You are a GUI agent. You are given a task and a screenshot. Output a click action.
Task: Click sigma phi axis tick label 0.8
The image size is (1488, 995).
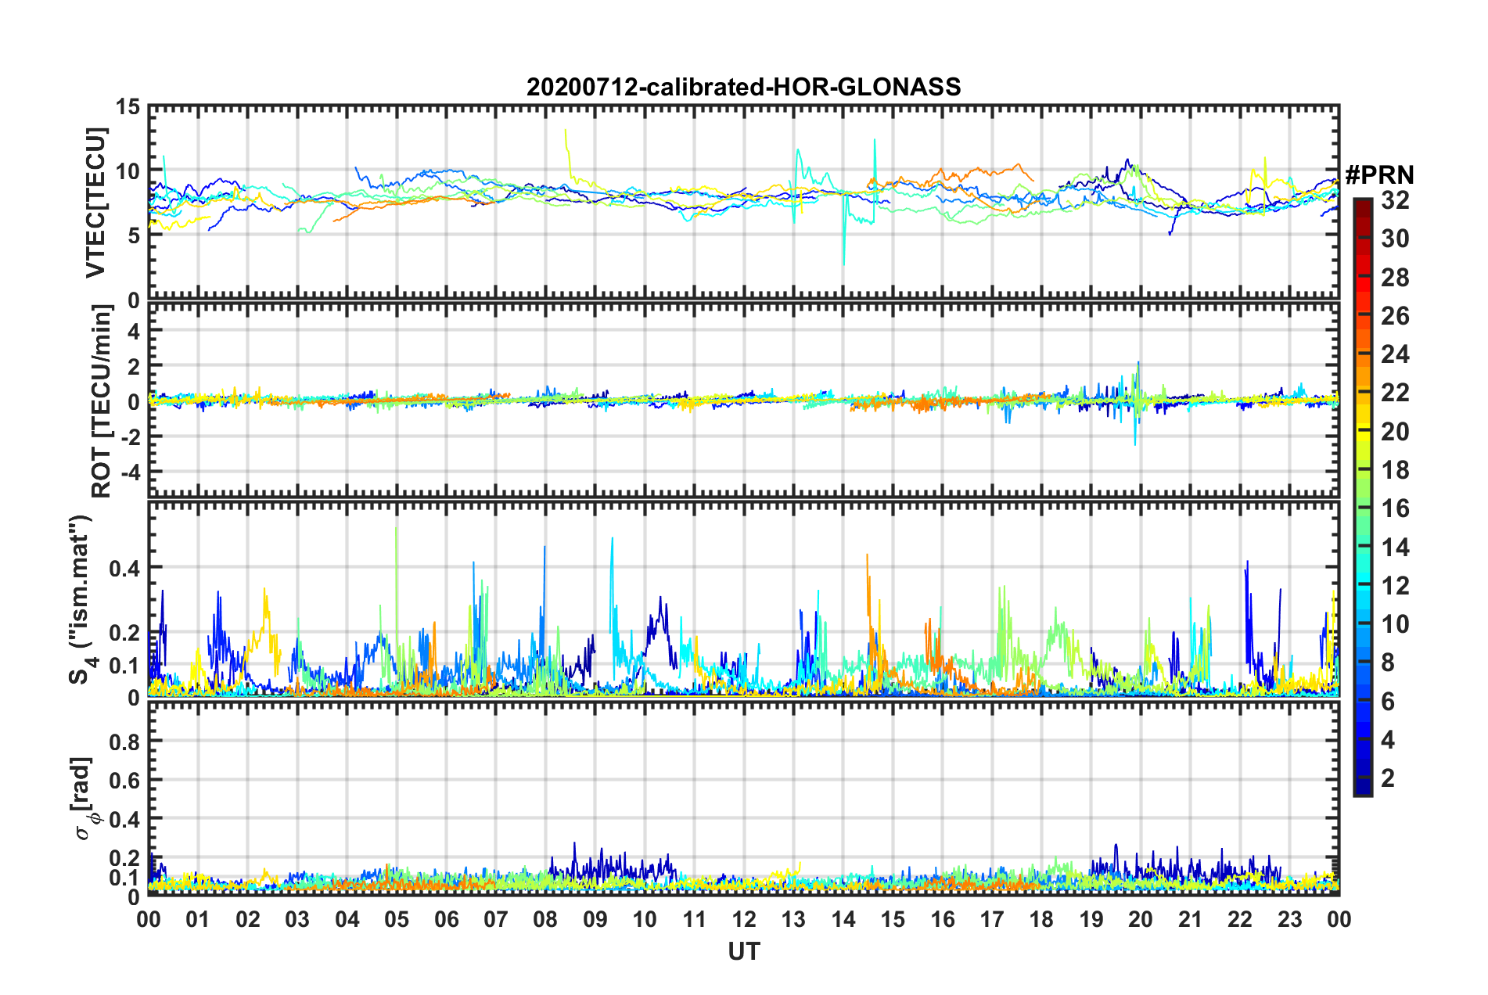pyautogui.click(x=125, y=741)
